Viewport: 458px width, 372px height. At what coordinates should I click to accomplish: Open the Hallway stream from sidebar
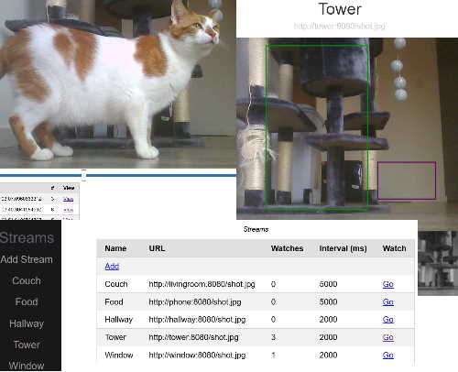click(x=27, y=323)
